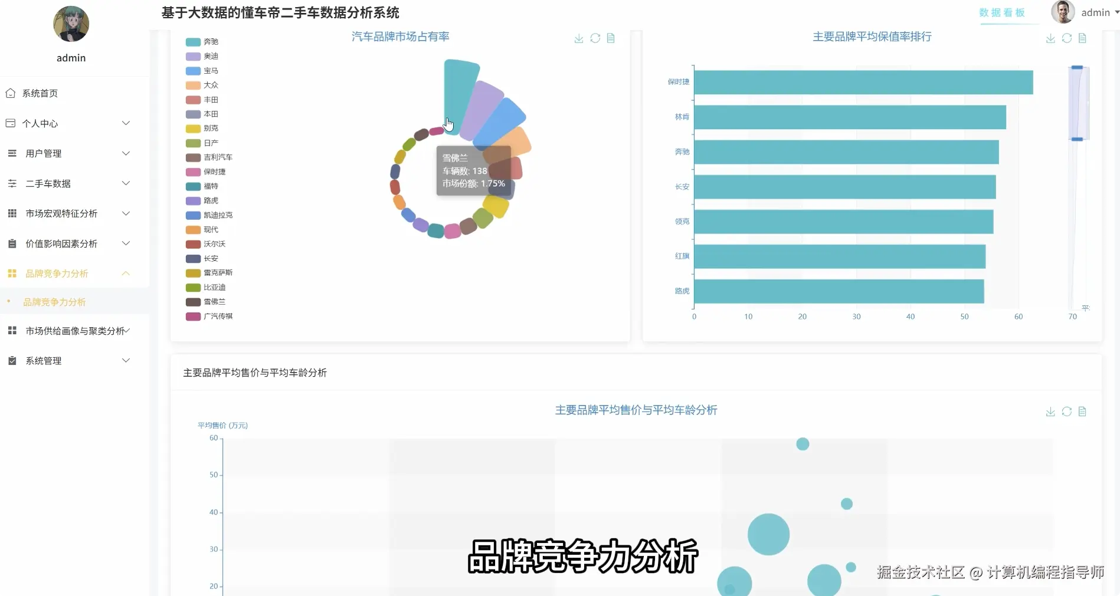The height and width of the screenshot is (596, 1120).
Task: Expand 价值影响因素分析 chevron
Action: tap(126, 243)
